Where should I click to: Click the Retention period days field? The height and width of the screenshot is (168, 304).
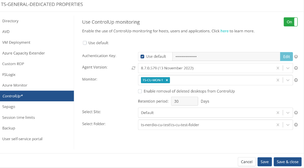184,101
